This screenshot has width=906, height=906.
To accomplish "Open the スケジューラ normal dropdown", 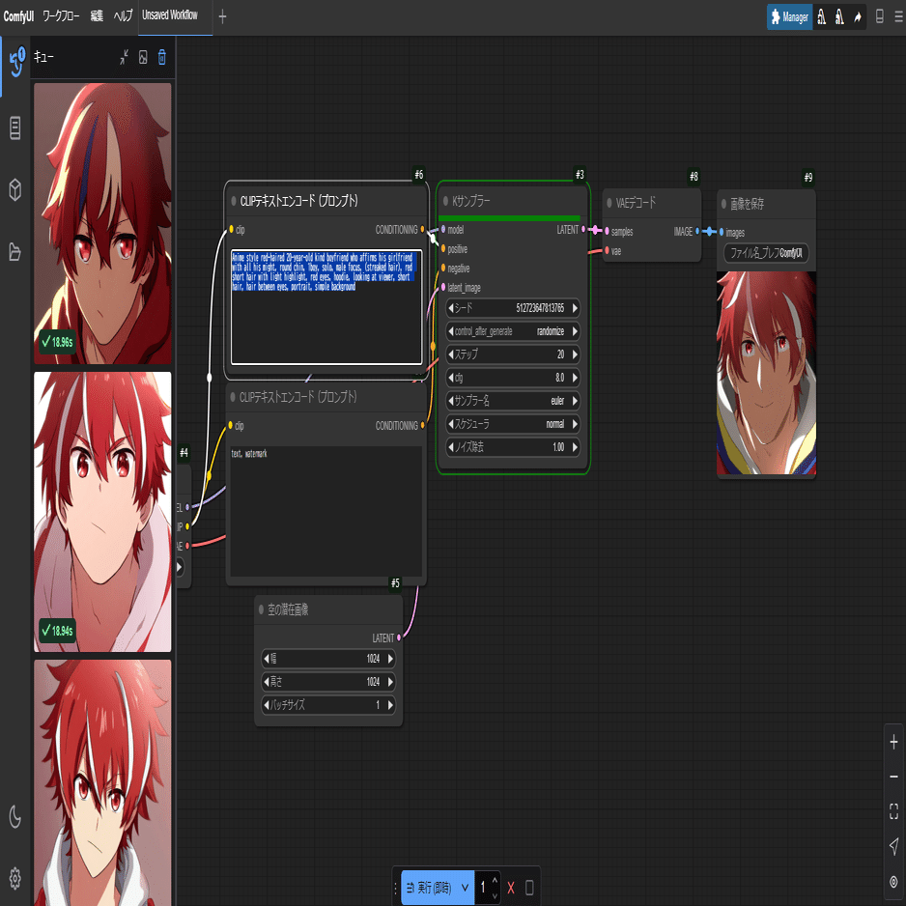I will coord(513,424).
